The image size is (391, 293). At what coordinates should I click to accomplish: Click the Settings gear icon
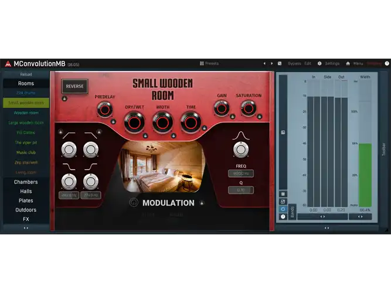[x=319, y=63]
